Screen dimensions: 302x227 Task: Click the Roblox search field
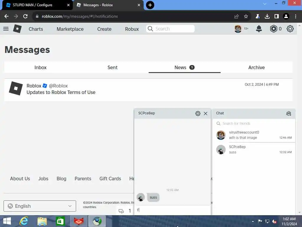170,29
